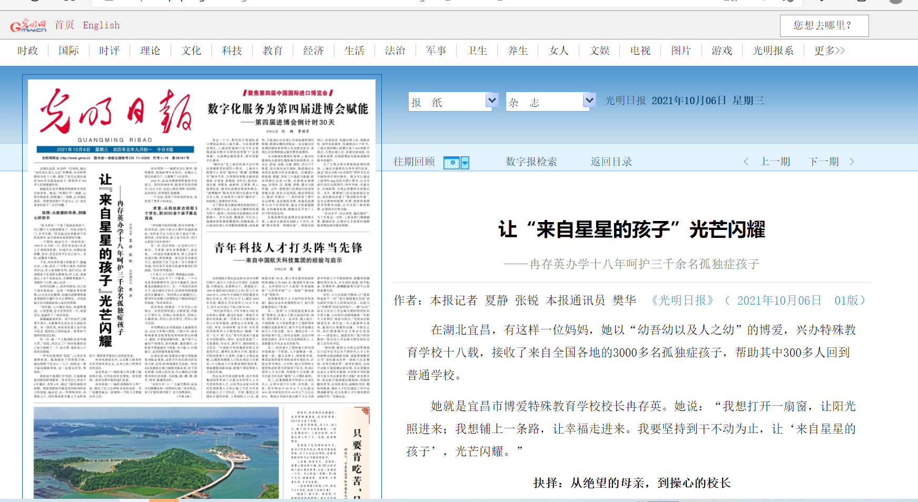Image resolution: width=918 pixels, height=502 pixels.
Task: Click the 01版 edition text
Action: [846, 300]
